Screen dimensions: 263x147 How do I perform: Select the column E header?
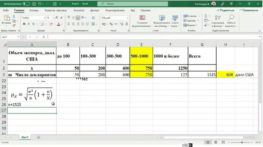coord(141,45)
